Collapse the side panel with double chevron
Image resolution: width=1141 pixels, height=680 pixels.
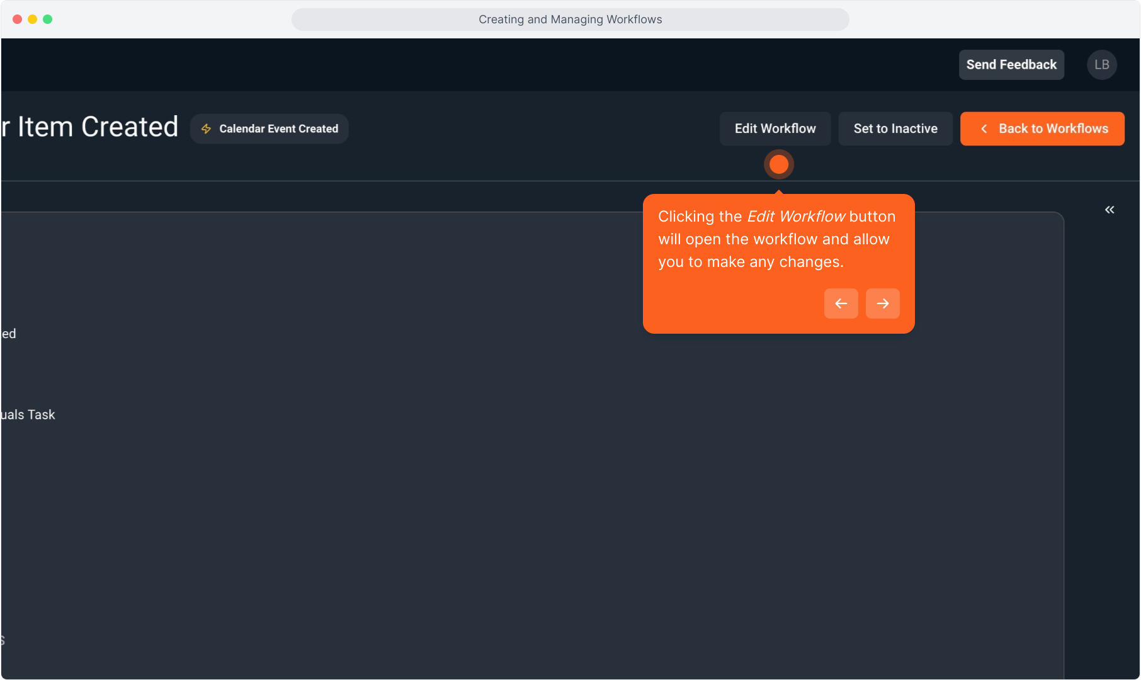[1110, 210]
